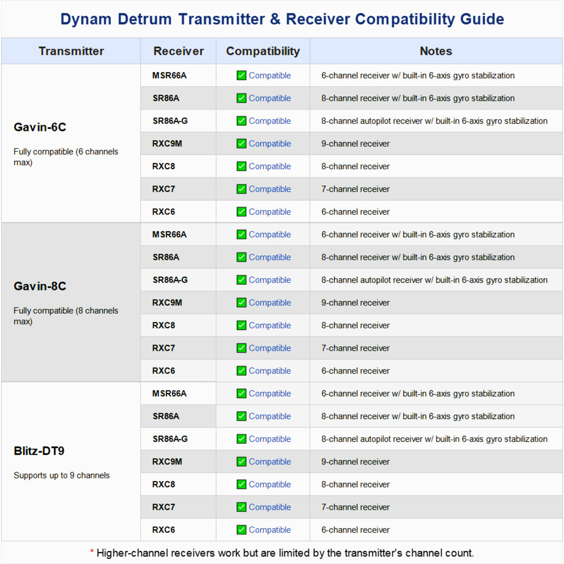Expand the Gavin-8C transmitter section
564x564 pixels.
tap(39, 286)
